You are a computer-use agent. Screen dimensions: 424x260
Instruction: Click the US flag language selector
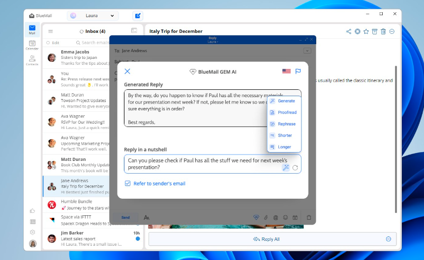click(286, 71)
